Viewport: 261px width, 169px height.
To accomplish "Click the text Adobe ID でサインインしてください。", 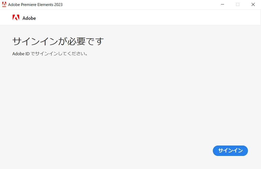I will [50, 54].
